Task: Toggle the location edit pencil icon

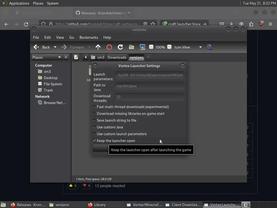Action: click(x=76, y=57)
